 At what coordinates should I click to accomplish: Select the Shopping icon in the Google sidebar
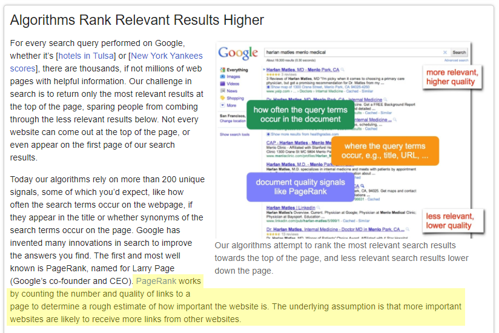click(222, 98)
